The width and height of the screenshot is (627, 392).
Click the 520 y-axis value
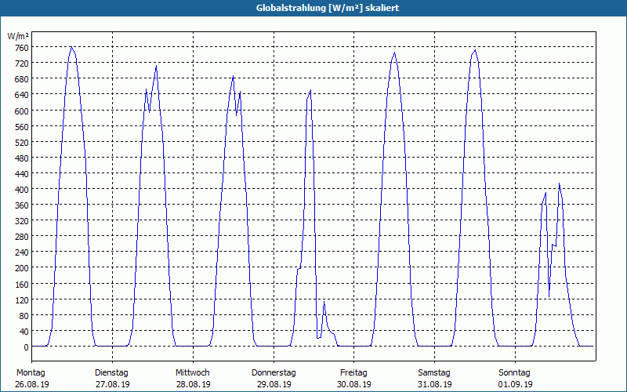click(22, 143)
